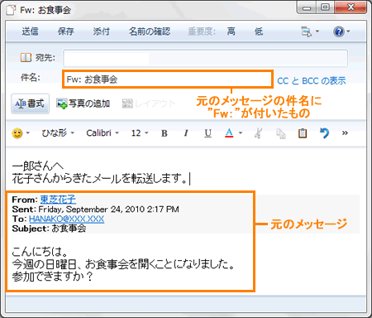372x318 pixels.
Task: Click the 送信 (Send) button
Action: click(x=30, y=31)
